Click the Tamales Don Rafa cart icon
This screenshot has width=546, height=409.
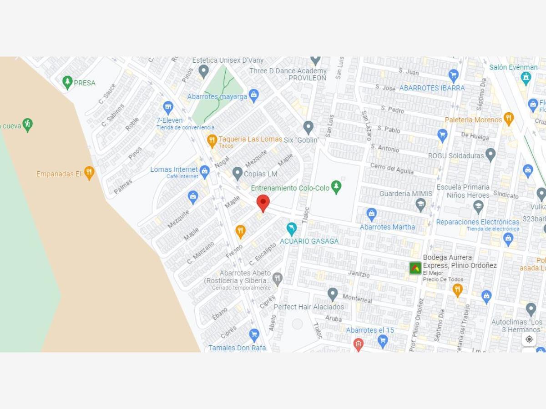pos(254,336)
